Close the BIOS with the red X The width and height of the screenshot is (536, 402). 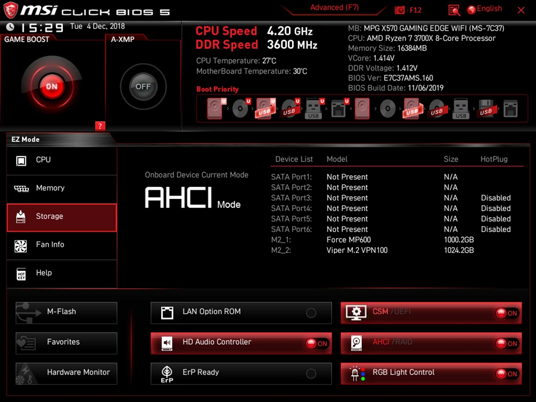(521, 10)
